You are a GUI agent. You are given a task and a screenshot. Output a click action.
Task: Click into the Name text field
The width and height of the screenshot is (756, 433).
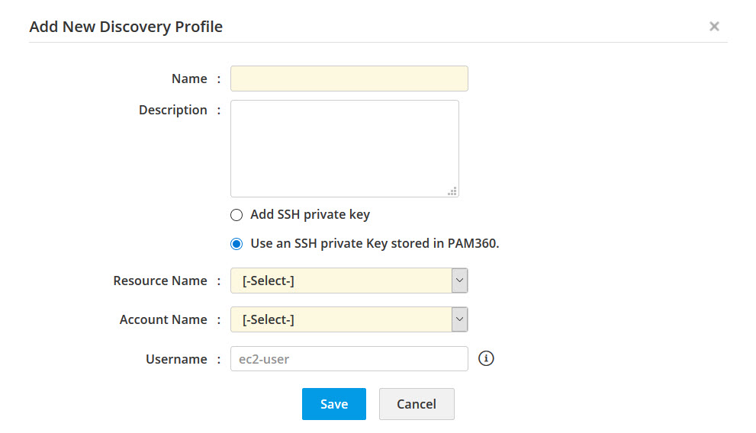[x=349, y=79]
